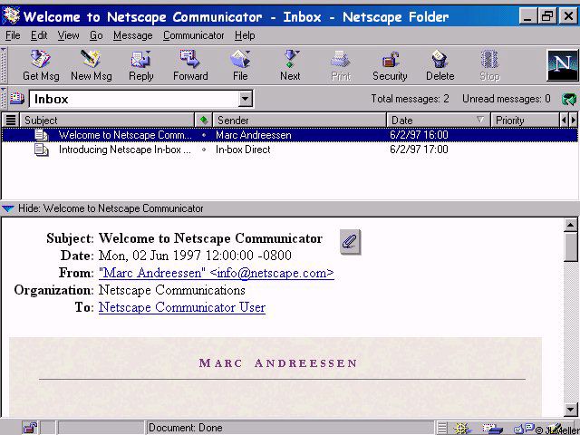580x435 pixels.
Task: Compose with the New Msg icon
Action: tap(91, 65)
